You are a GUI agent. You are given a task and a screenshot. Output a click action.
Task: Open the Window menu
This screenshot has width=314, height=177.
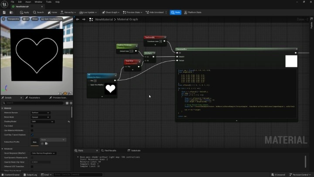[x=38, y=2]
